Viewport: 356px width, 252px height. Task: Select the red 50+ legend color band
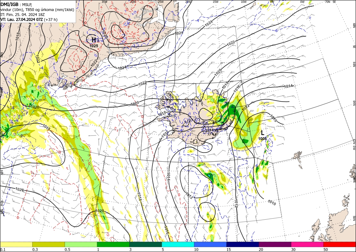click(x=340, y=244)
